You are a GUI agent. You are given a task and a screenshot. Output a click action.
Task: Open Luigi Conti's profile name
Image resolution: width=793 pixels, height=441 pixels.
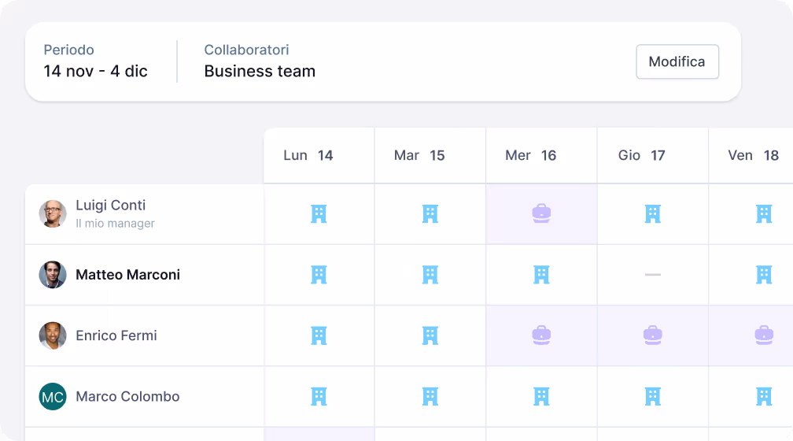(x=110, y=206)
